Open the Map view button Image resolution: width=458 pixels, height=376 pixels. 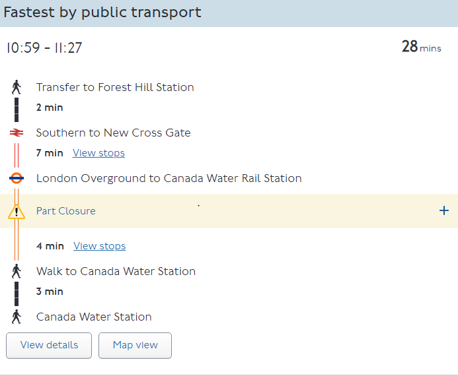point(135,345)
